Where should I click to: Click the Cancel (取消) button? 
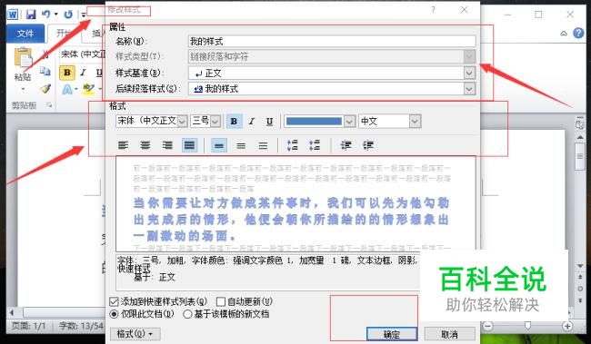coord(449,334)
